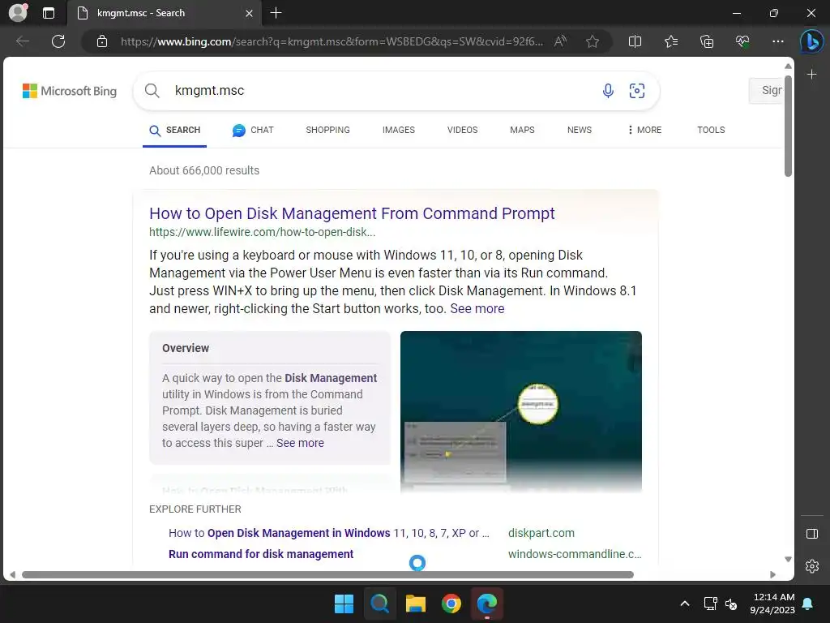Open How to Open Disk Management result
This screenshot has width=830, height=623.
pos(352,213)
